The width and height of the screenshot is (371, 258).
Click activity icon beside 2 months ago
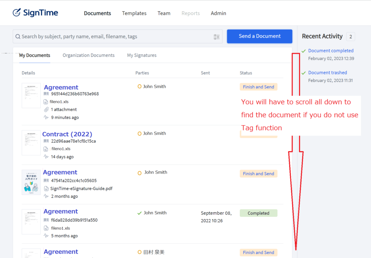coord(46,196)
